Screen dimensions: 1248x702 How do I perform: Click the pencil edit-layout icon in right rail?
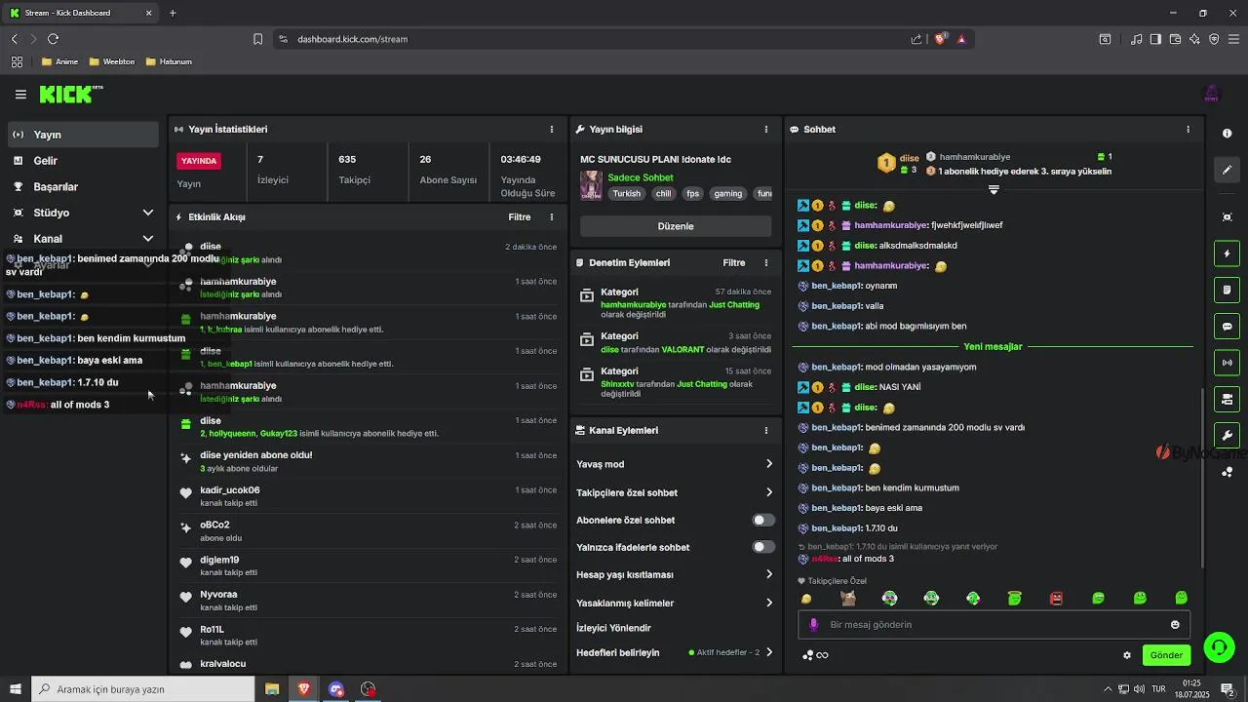point(1227,170)
